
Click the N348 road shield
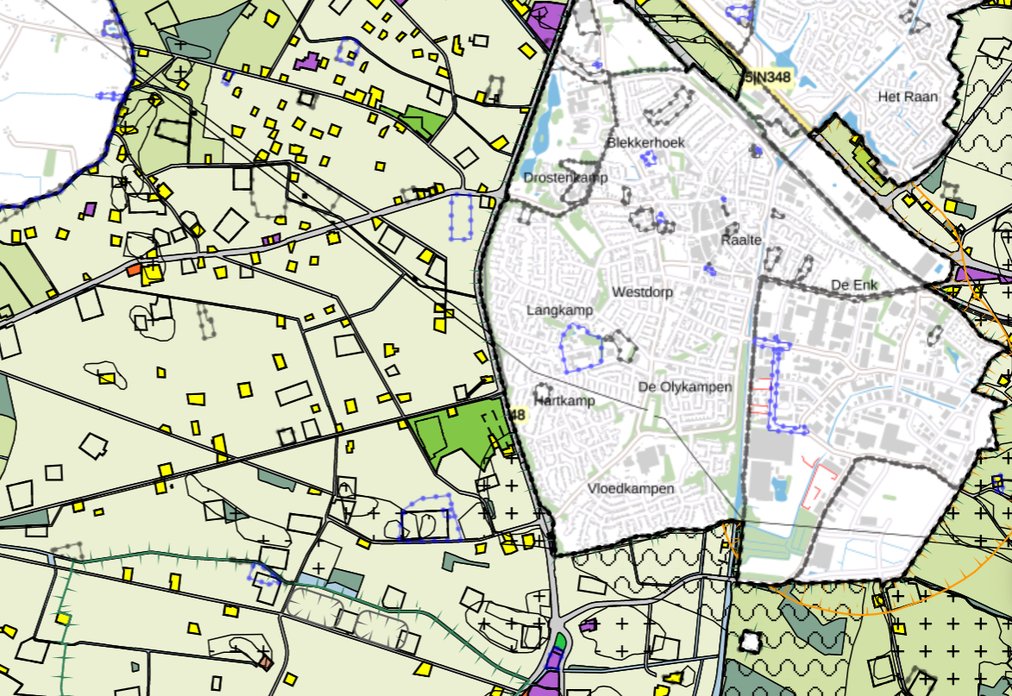tap(767, 78)
